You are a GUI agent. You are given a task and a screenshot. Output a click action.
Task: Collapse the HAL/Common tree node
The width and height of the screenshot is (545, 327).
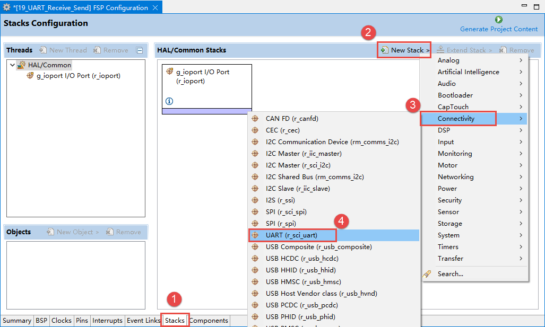click(x=13, y=65)
